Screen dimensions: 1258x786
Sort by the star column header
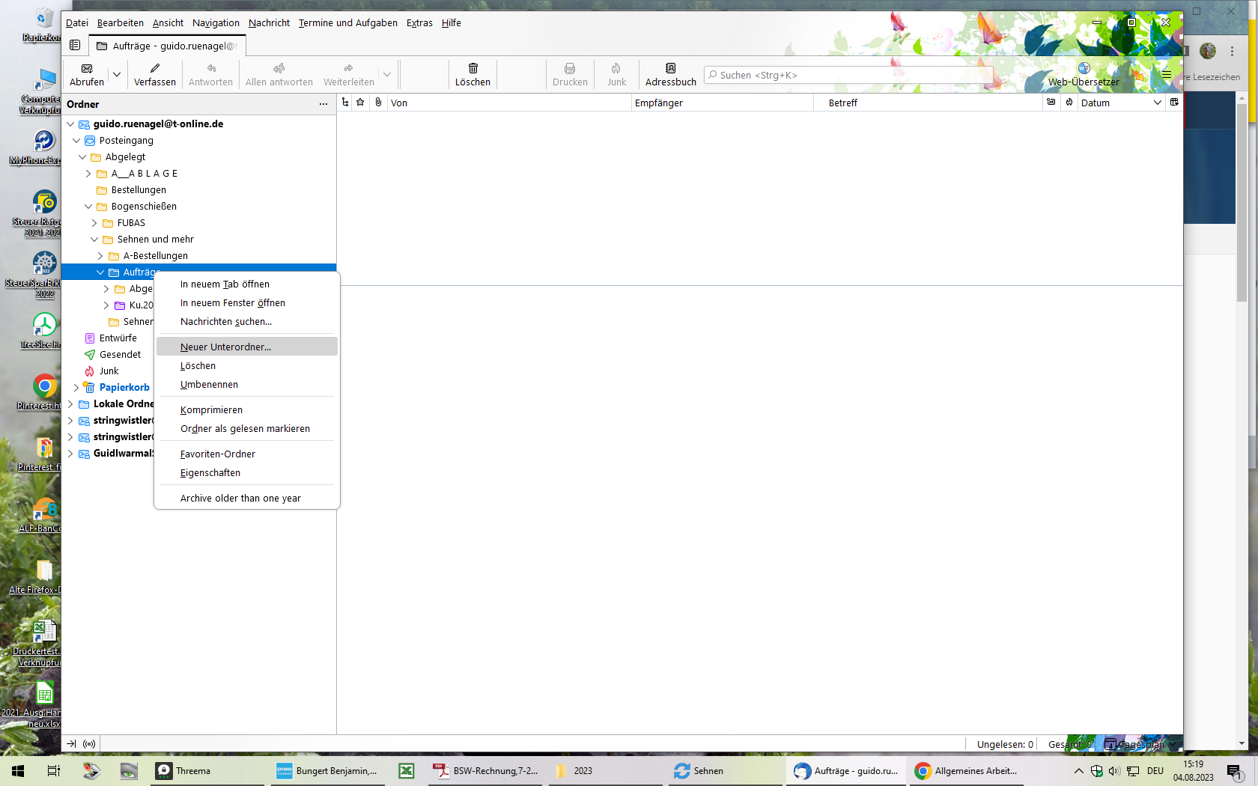[x=360, y=103]
